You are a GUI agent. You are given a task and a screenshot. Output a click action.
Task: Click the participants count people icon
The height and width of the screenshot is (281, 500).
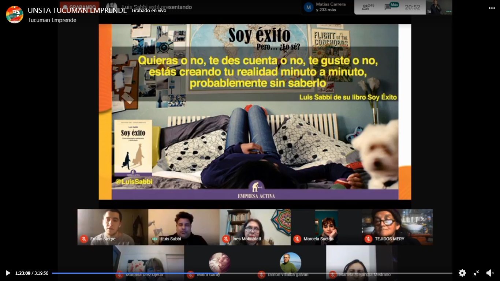pyautogui.click(x=365, y=7)
